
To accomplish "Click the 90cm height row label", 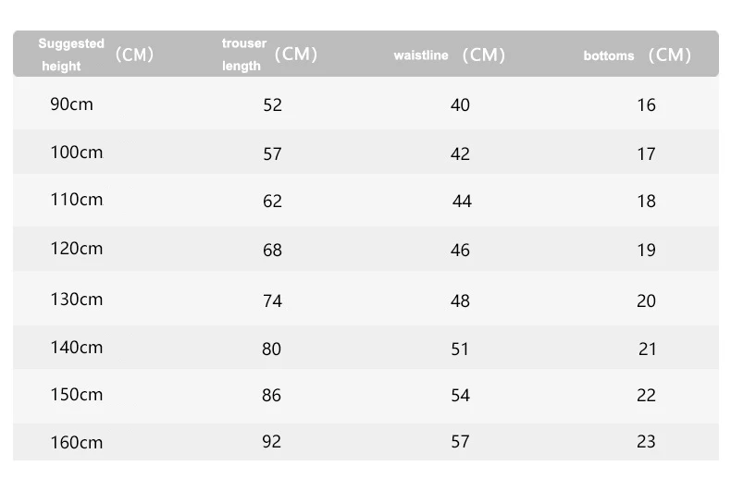I will 71,104.
